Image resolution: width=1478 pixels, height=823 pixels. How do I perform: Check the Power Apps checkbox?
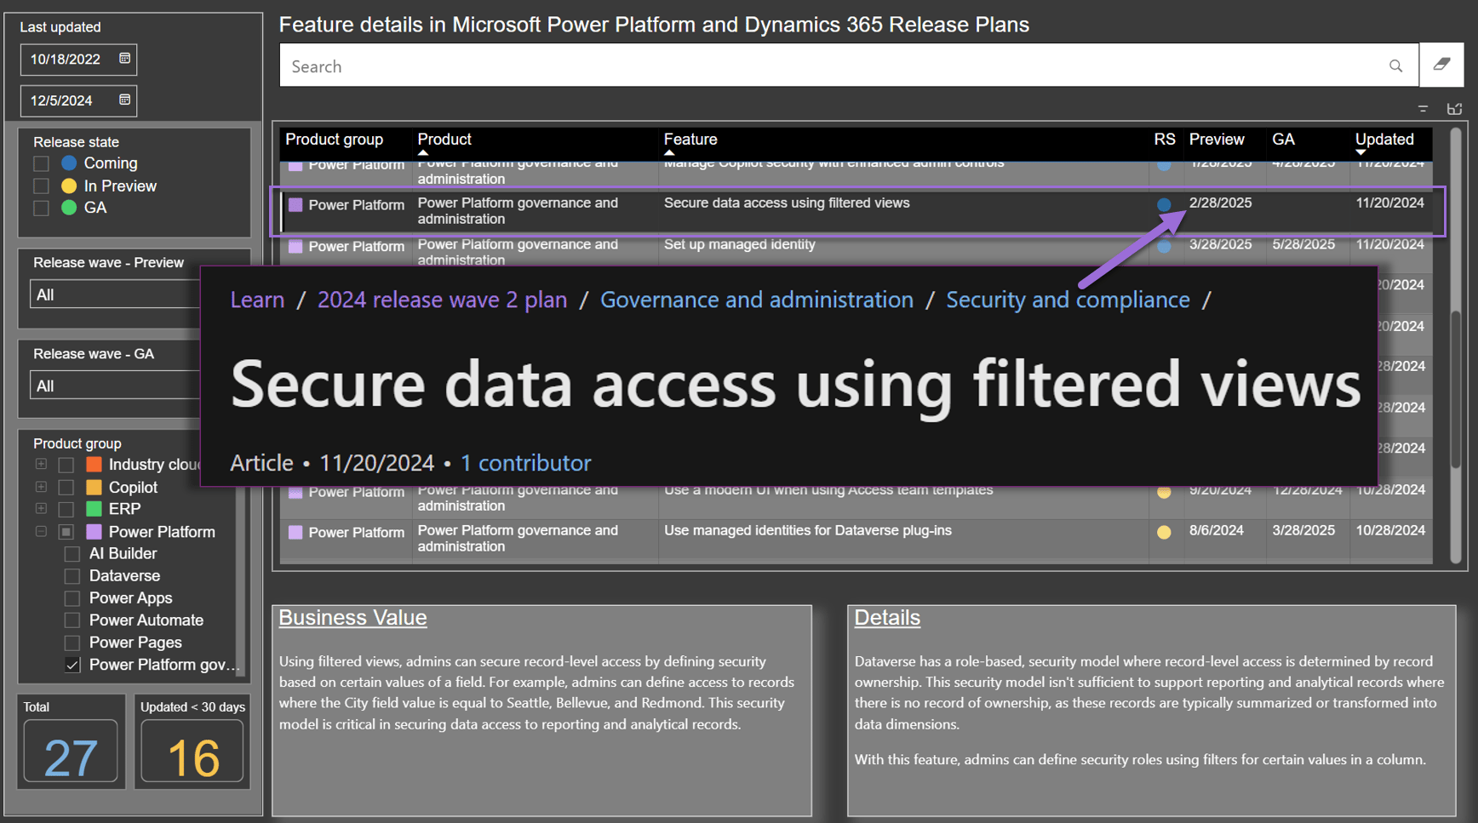[72, 598]
